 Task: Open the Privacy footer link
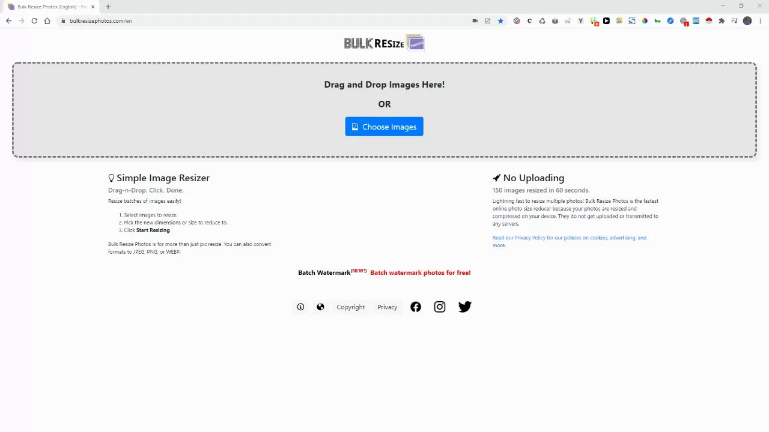(387, 307)
